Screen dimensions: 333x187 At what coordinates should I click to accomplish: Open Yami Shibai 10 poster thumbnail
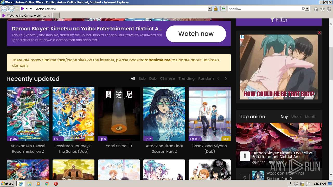click(x=119, y=114)
